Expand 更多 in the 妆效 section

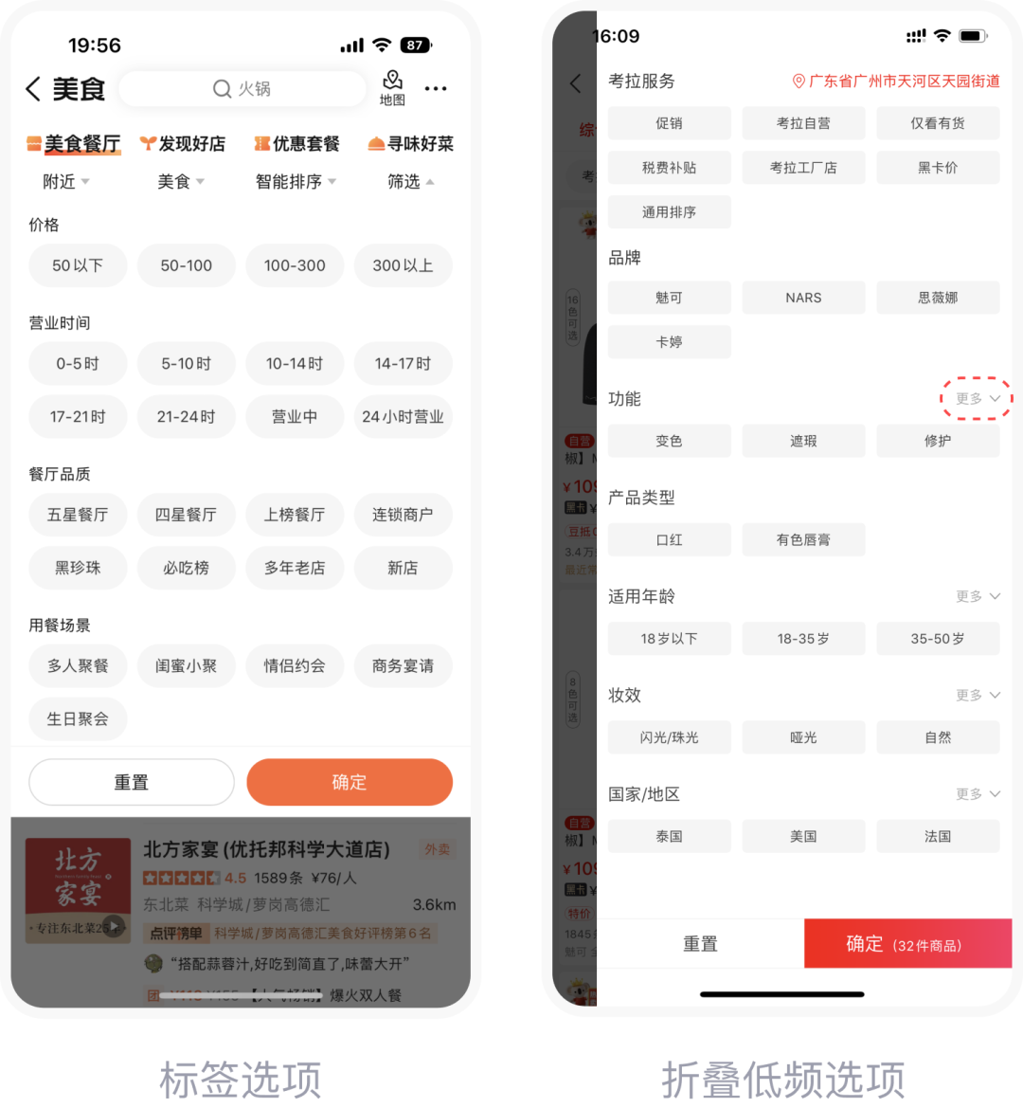click(x=978, y=696)
